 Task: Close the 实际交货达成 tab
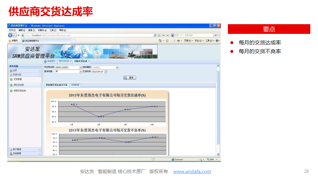click(89, 61)
